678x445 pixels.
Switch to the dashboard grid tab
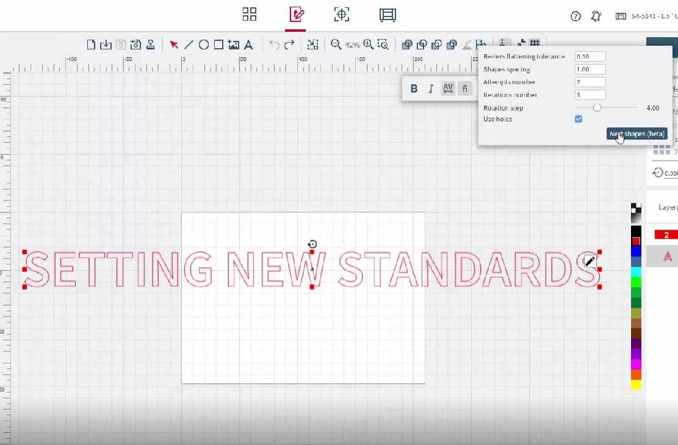[x=250, y=15]
